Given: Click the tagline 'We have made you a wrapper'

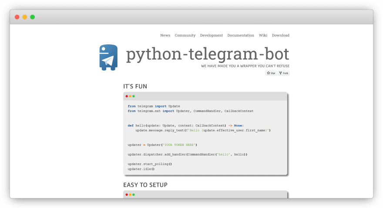Looking at the screenshot, I should pyautogui.click(x=245, y=66).
